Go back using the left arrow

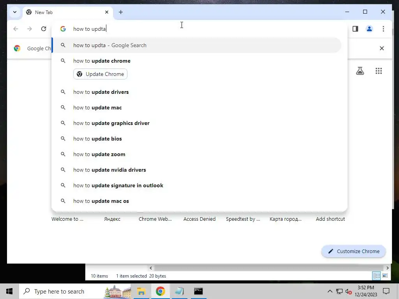[16, 29]
